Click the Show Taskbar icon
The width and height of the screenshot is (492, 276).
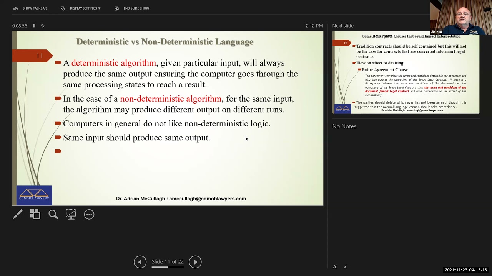pos(16,8)
